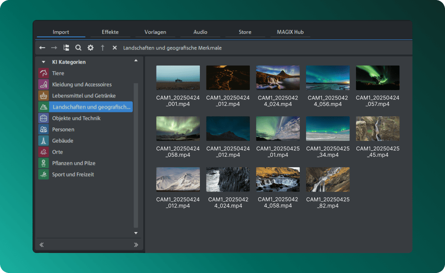Open the Effekte tab
445x273 pixels.
[x=110, y=32]
